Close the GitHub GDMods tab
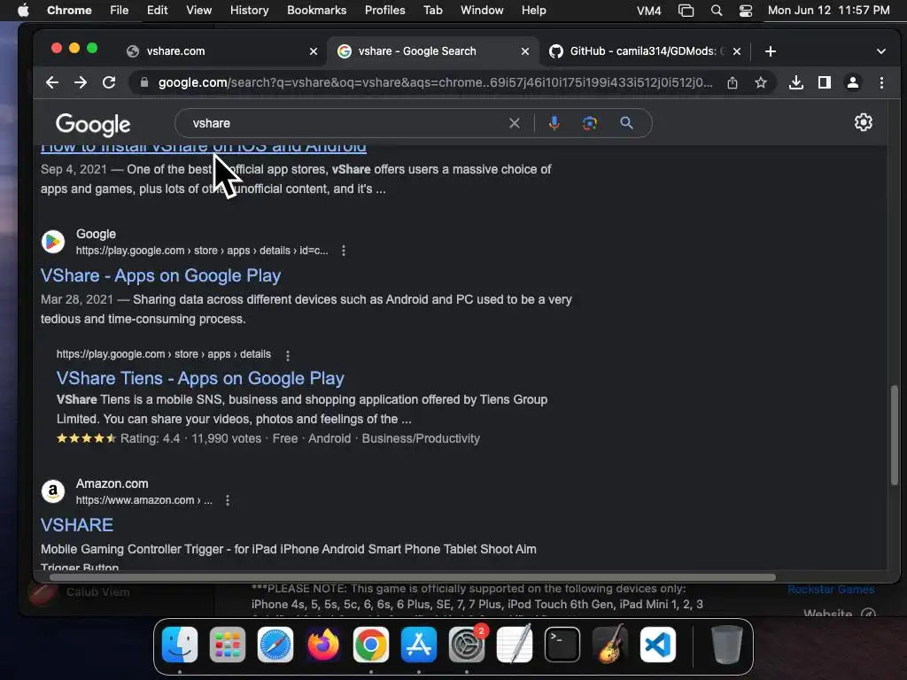 point(736,51)
